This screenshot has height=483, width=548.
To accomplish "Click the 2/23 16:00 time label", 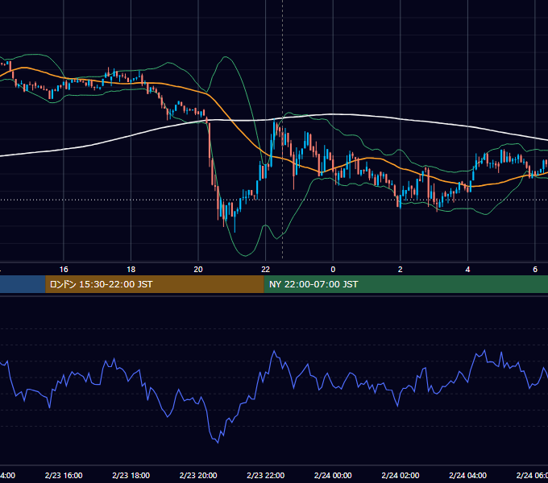I will pos(64,475).
